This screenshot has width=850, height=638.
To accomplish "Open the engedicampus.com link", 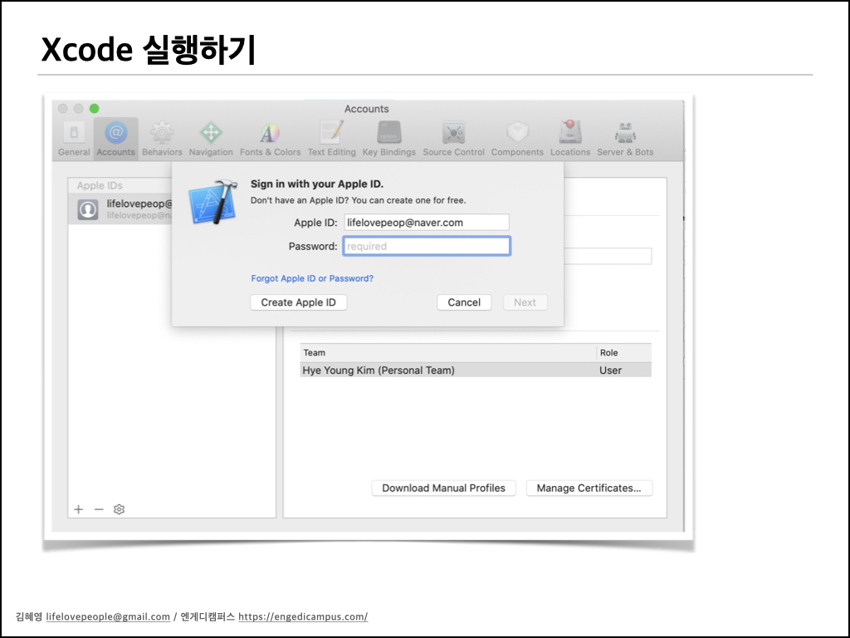I will click(303, 616).
